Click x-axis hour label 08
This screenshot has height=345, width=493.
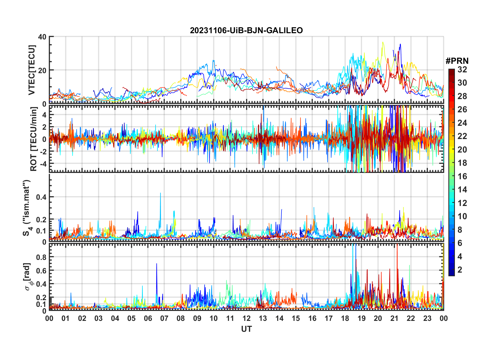tap(181, 319)
